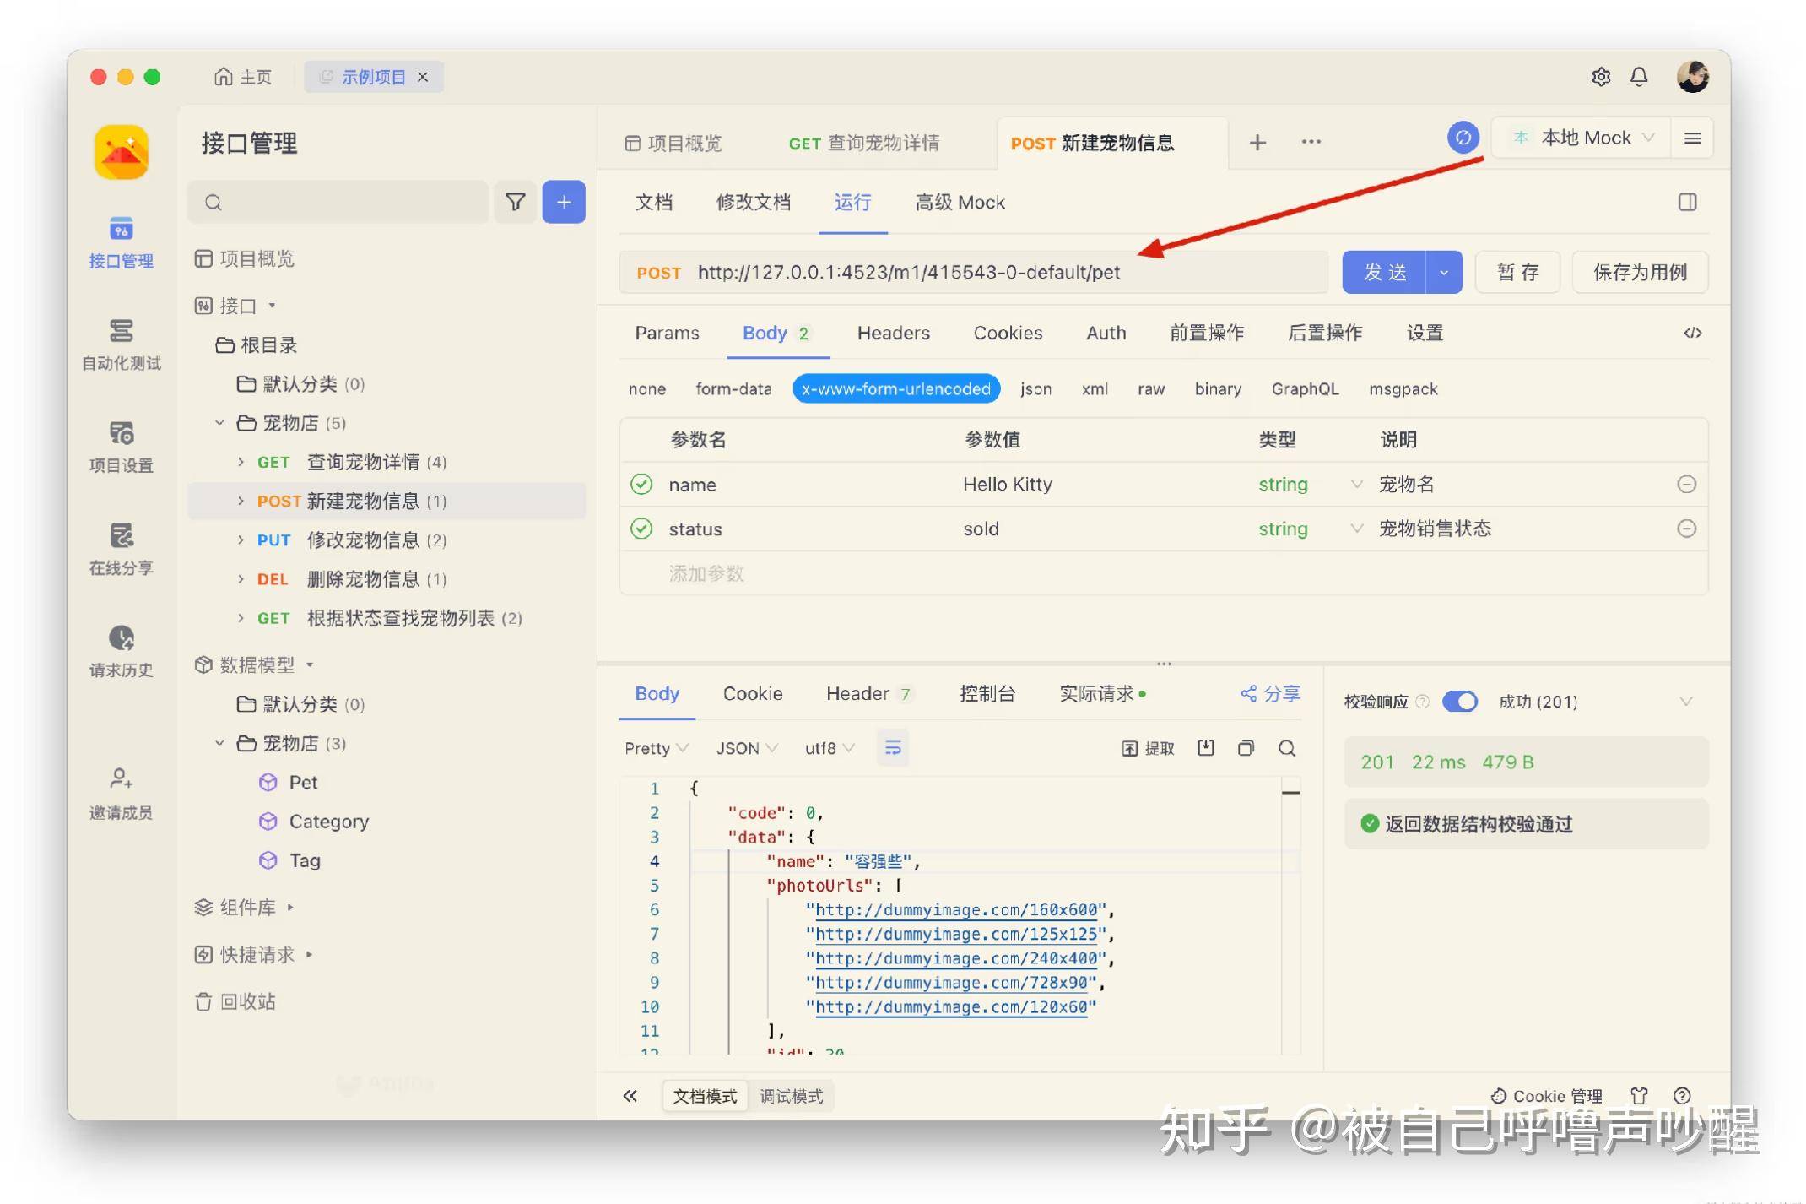Click the shirt theme icon
1806x1204 pixels.
1639,1096
